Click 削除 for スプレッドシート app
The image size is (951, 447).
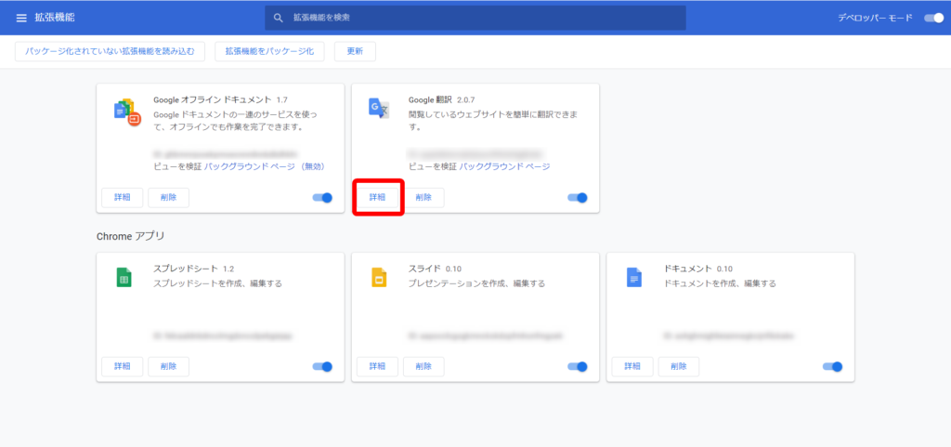(169, 366)
